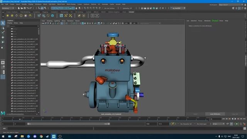
Task: Toggle snap to grids magnet
Action: [85, 8]
